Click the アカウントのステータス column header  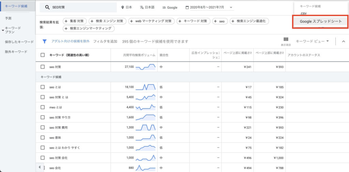tap(304, 55)
